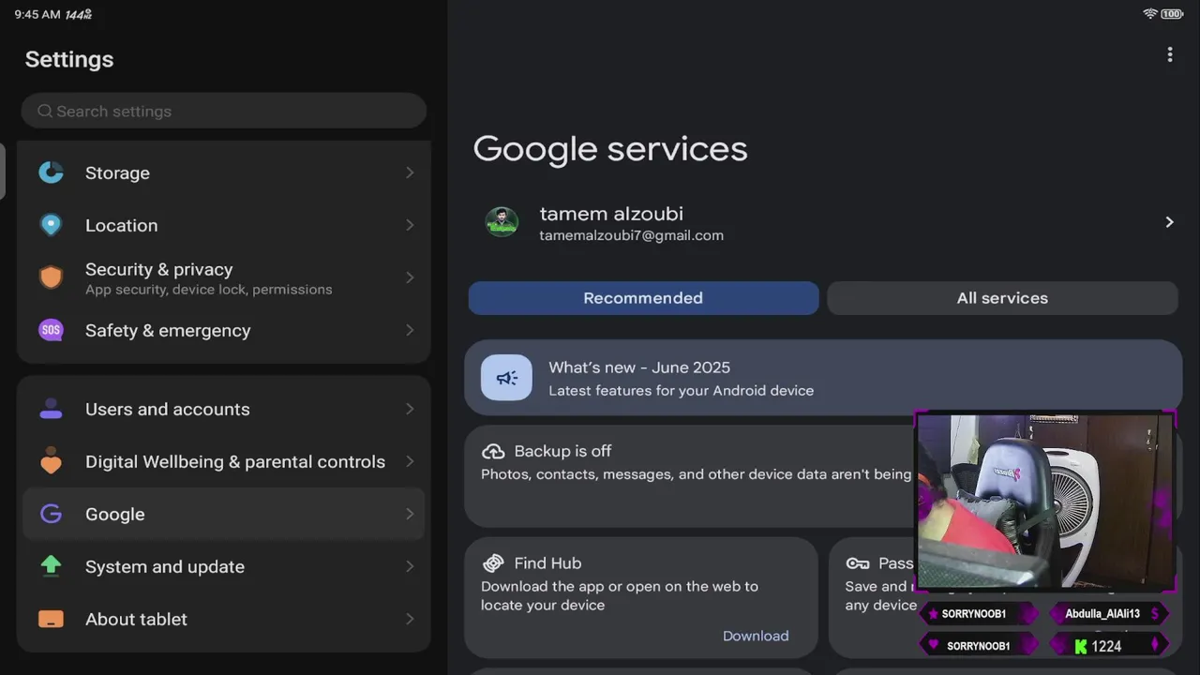Expand Users and accounts chevron

[x=410, y=409]
